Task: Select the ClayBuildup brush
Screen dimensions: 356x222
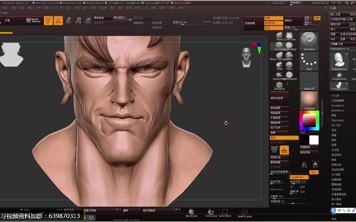Action: pyautogui.click(x=289, y=45)
